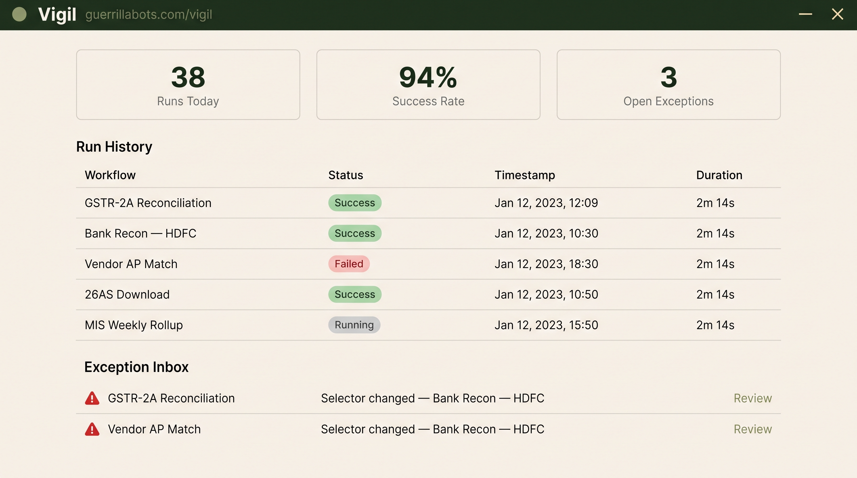Image resolution: width=857 pixels, height=478 pixels.
Task: Close the Vigil window
Action: (837, 14)
